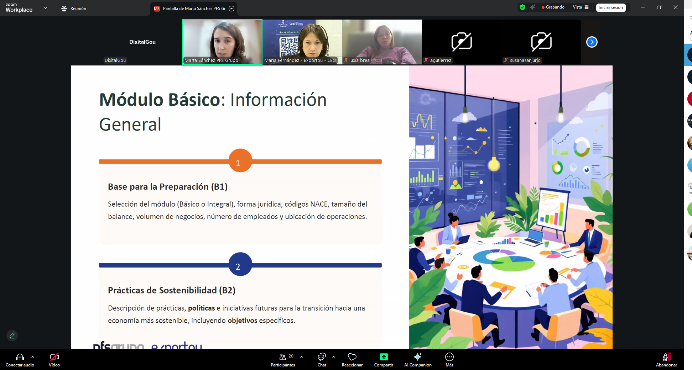Toggle the Video camera on
Image resolution: width=692 pixels, height=370 pixels.
coord(54,359)
